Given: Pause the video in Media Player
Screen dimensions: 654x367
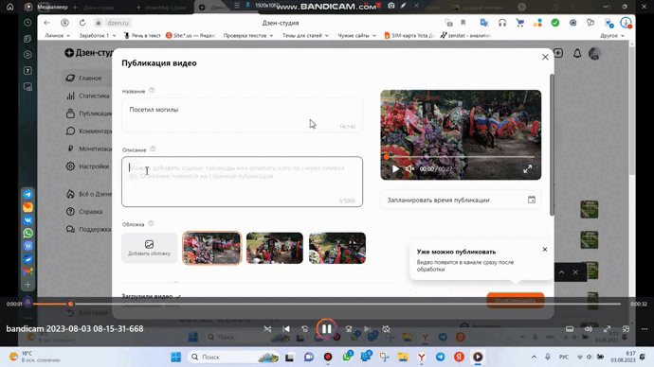Looking at the screenshot, I should click(327, 329).
